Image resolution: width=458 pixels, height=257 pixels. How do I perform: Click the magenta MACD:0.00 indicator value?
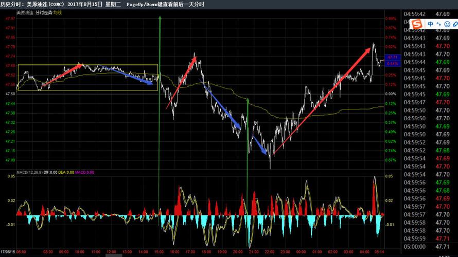(84, 172)
